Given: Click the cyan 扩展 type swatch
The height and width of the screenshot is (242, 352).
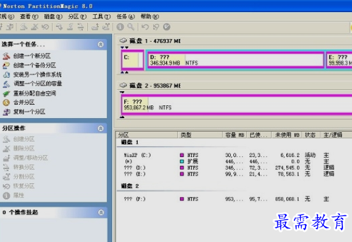Looking at the screenshot, I should pos(182,162).
